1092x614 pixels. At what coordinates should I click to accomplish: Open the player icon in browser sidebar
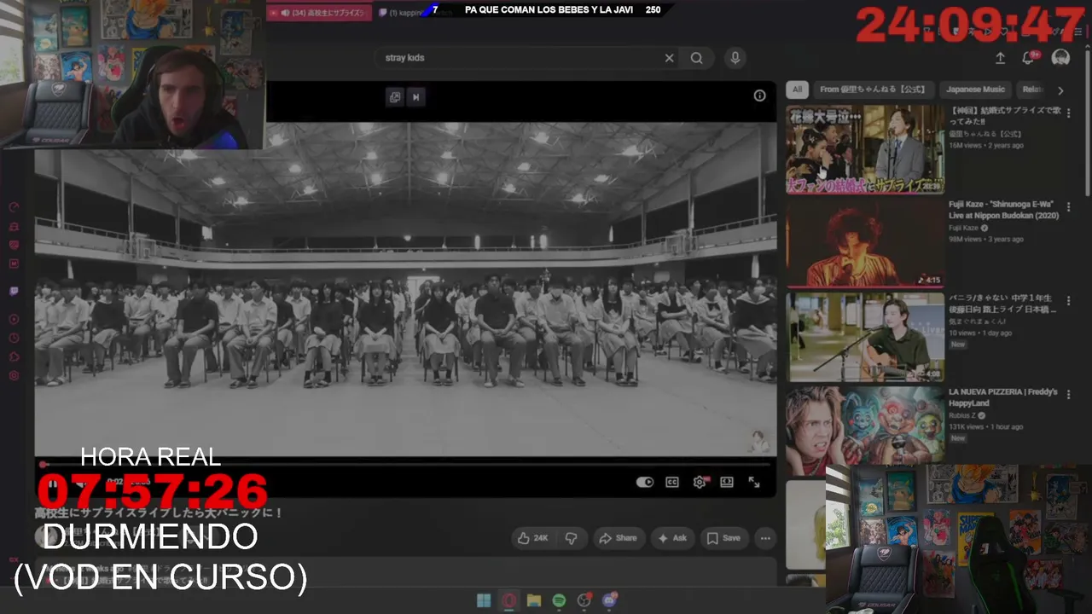pos(14,319)
